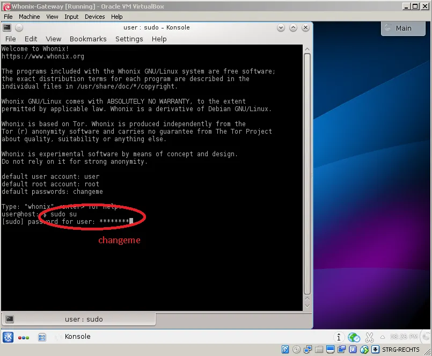The height and width of the screenshot is (356, 432).
Task: Open the timesync globe tray icon
Action: pyautogui.click(x=354, y=337)
